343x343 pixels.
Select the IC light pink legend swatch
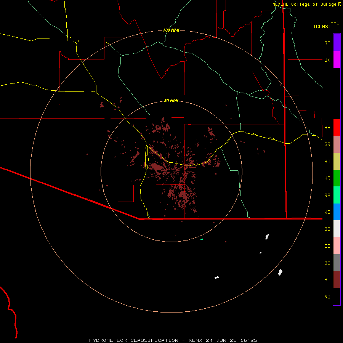(x=337, y=246)
